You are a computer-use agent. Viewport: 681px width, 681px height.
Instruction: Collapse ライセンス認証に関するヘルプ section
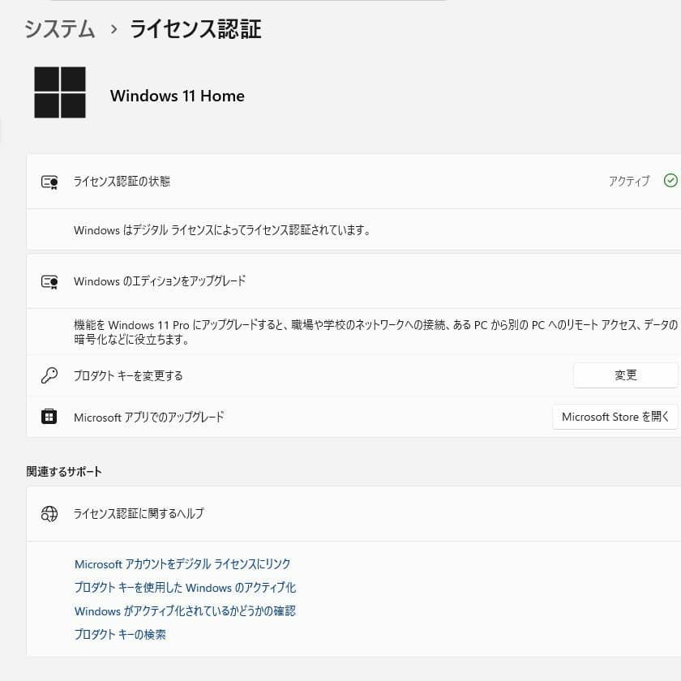coord(353,514)
